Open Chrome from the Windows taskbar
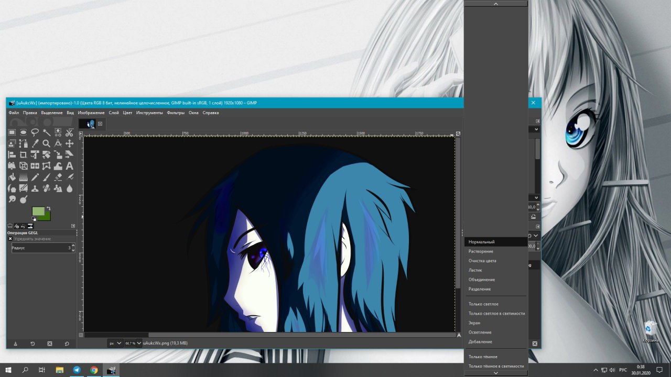Viewport: 671px width, 377px height. pos(94,370)
